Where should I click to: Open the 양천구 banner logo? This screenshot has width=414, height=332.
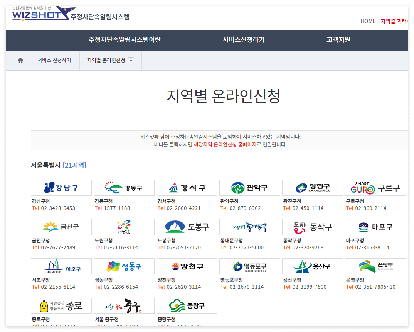pos(187,266)
